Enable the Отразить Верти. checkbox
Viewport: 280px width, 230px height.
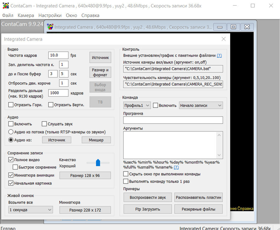coord(51,105)
